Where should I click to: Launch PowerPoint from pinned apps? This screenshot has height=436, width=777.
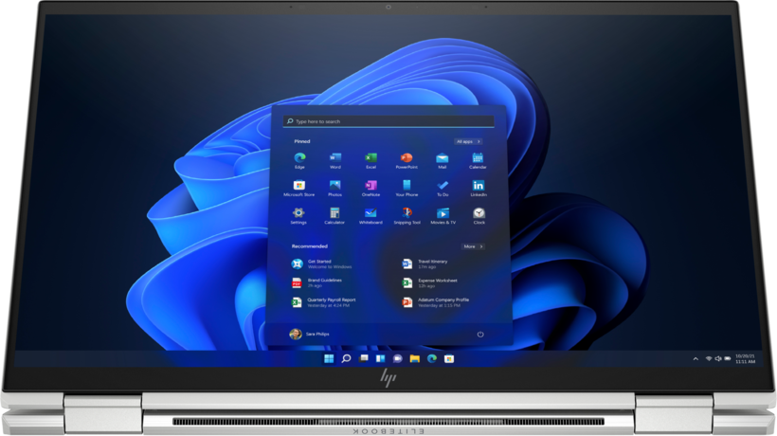(406, 157)
